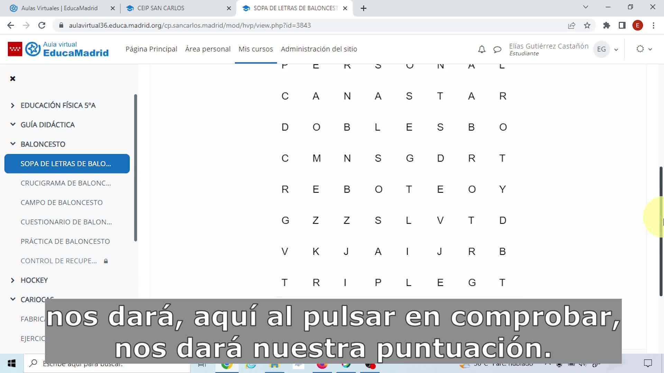Open CAMPO DE BALONCESTO activity link

click(x=62, y=202)
